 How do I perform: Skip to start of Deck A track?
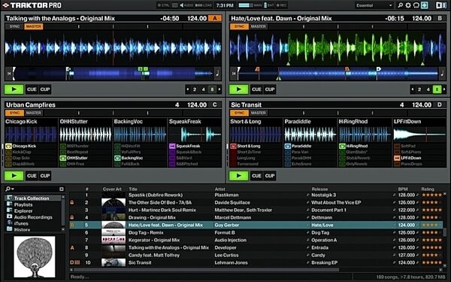click(9, 74)
